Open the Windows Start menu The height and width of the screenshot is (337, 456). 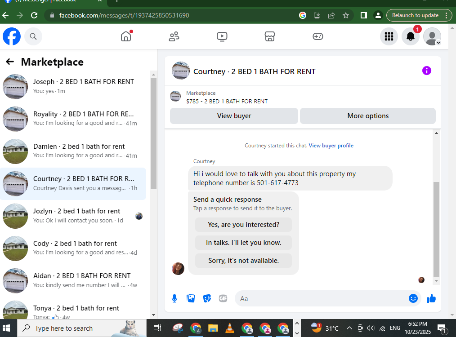click(6, 328)
